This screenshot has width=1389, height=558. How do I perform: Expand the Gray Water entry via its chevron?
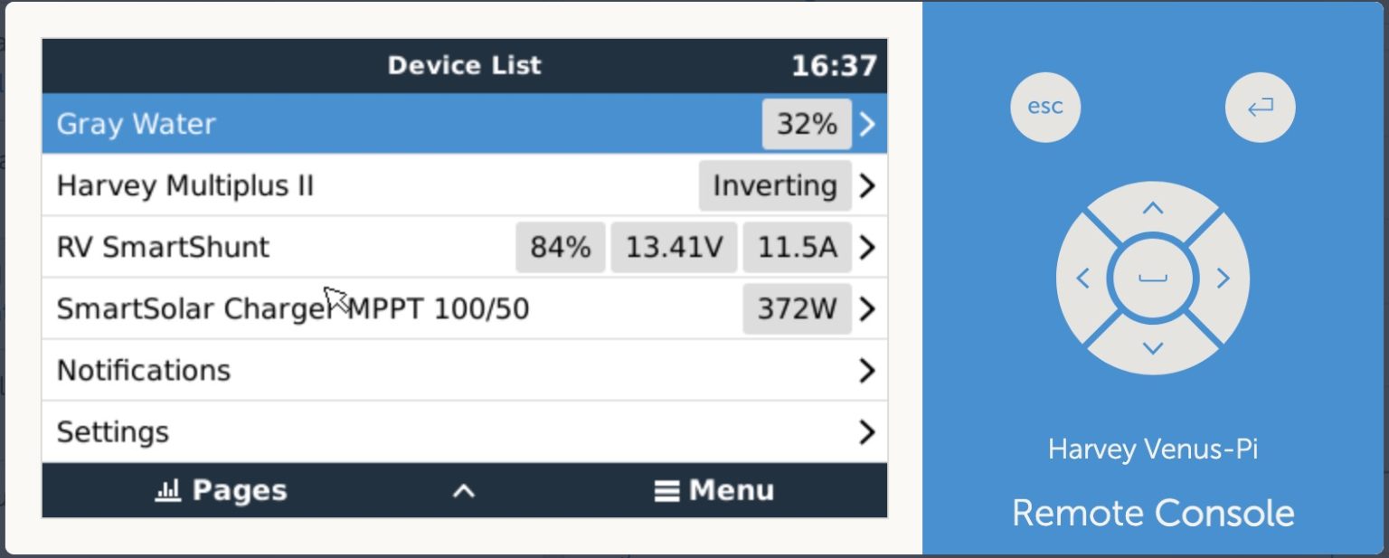[865, 124]
